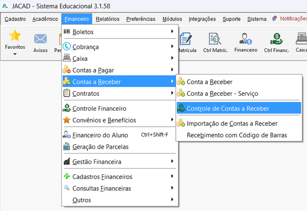Click the magnifier icon beside Consultas Financeiras
The width and height of the screenshot is (307, 211).
67,188
